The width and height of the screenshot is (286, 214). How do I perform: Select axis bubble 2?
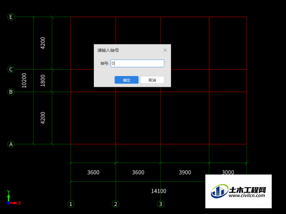(116, 204)
